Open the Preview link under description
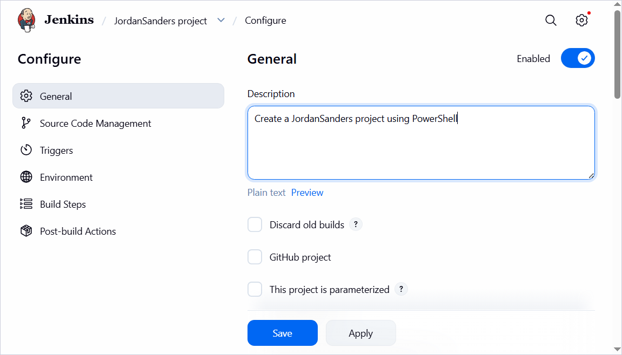This screenshot has width=622, height=355. pyautogui.click(x=307, y=193)
